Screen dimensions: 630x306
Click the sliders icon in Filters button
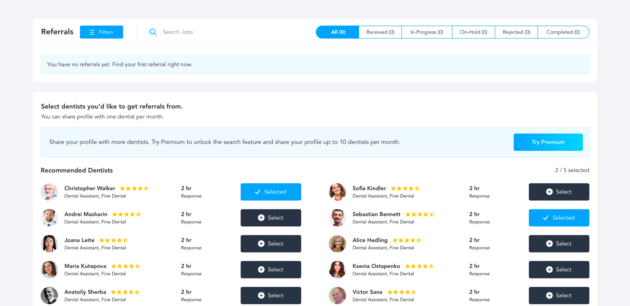pos(92,32)
